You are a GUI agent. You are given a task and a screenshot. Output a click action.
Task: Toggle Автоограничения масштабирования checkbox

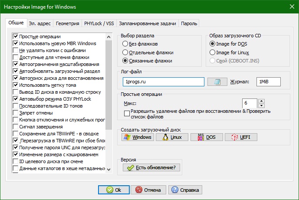coord(16,64)
